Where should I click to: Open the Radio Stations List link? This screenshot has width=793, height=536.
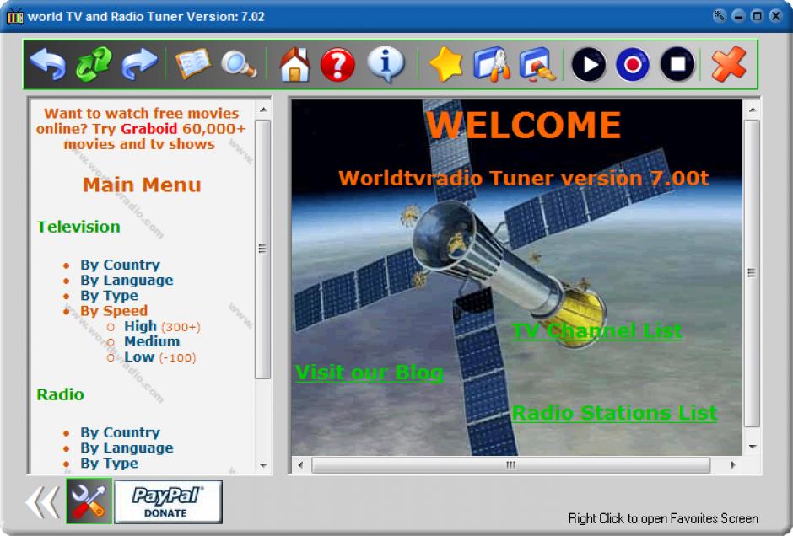(x=613, y=413)
